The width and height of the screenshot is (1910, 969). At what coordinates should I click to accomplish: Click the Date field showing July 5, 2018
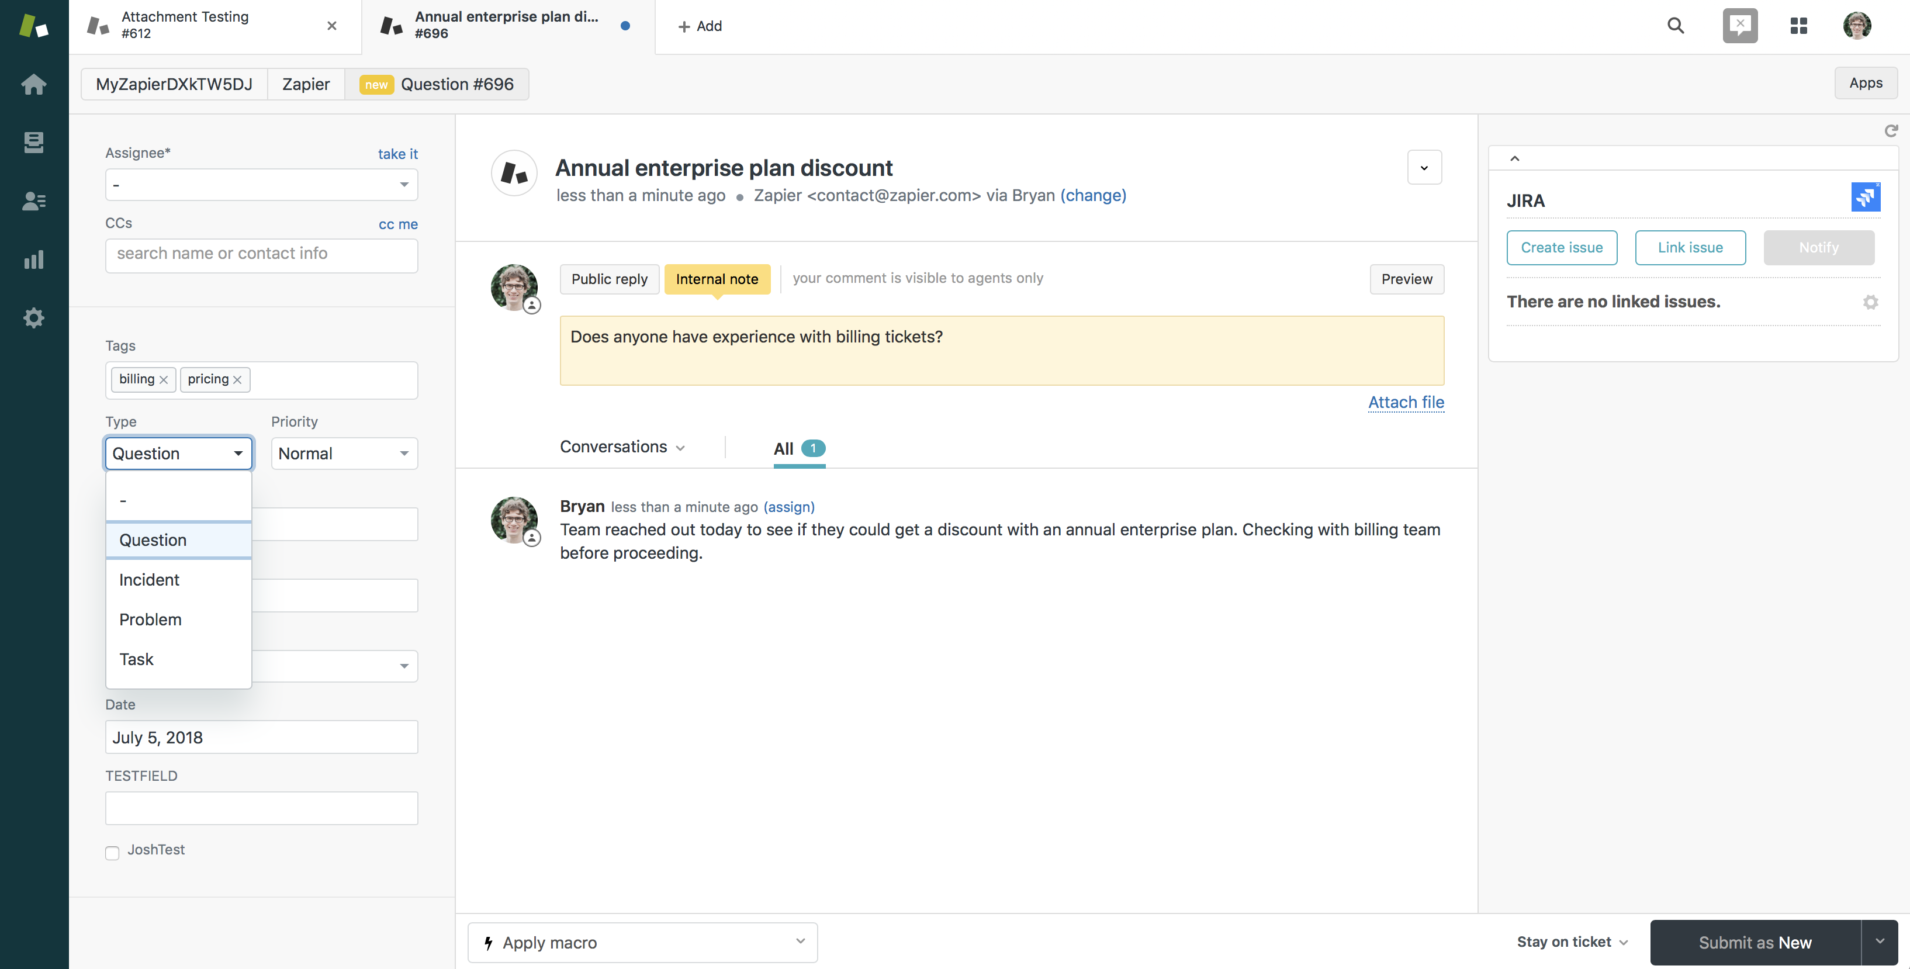[x=261, y=737]
